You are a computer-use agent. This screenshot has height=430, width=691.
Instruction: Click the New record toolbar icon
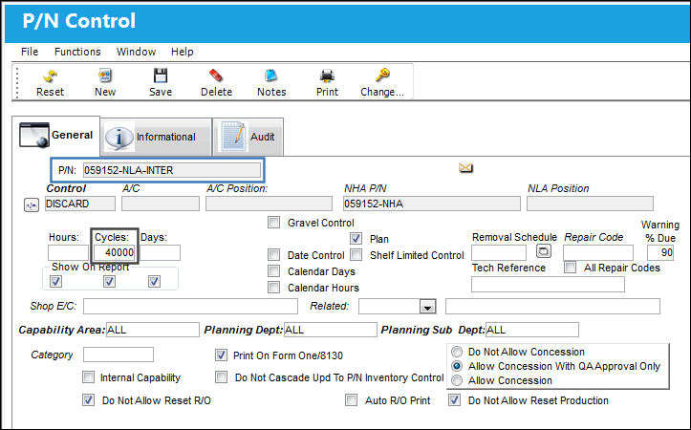click(105, 75)
